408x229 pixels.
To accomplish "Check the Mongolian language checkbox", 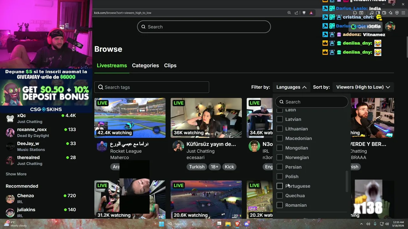I will coord(280,148).
